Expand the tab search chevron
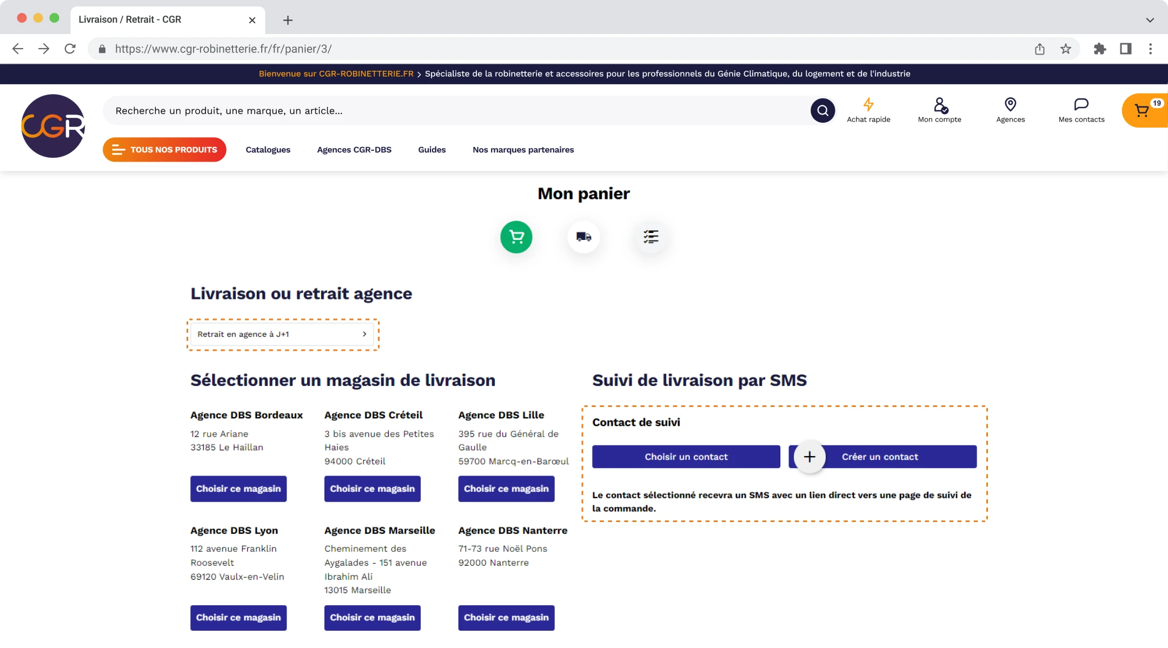 [x=1150, y=20]
